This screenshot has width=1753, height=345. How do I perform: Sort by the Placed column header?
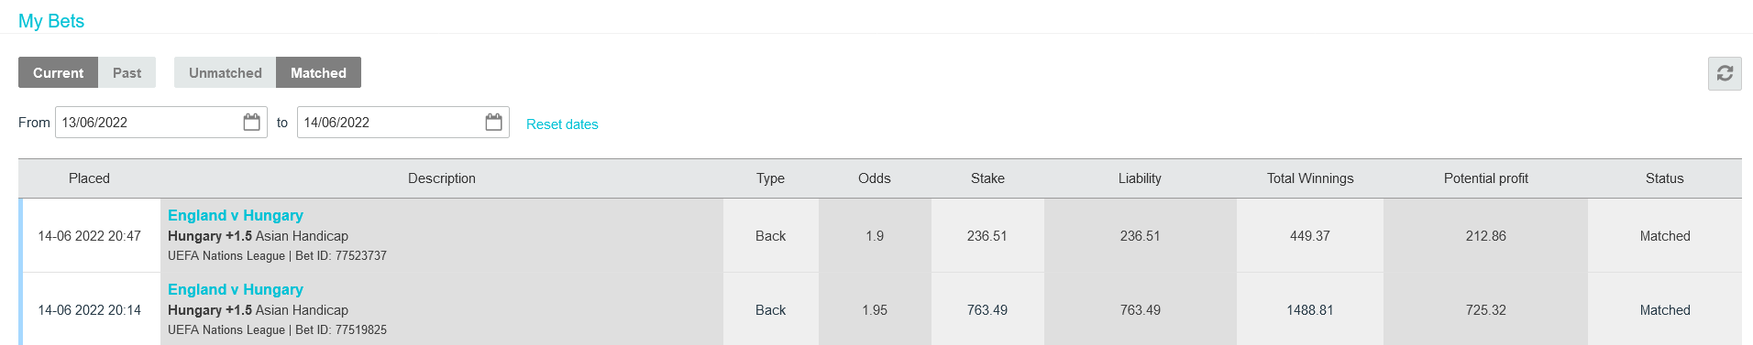(x=89, y=178)
